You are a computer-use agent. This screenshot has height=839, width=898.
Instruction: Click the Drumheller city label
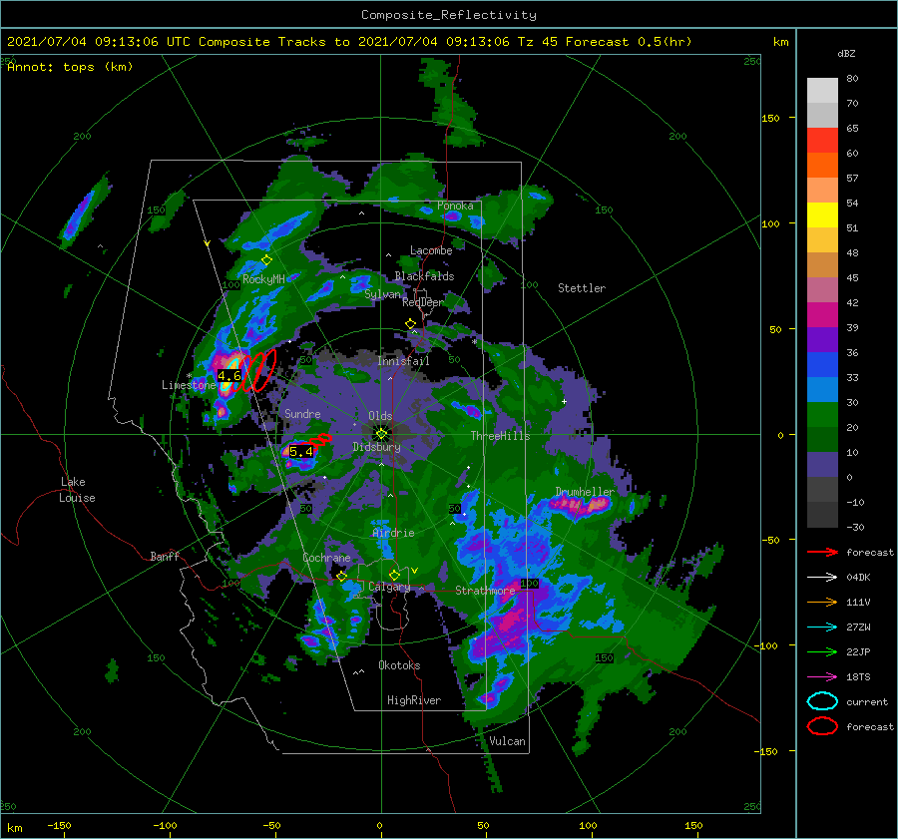click(x=585, y=492)
